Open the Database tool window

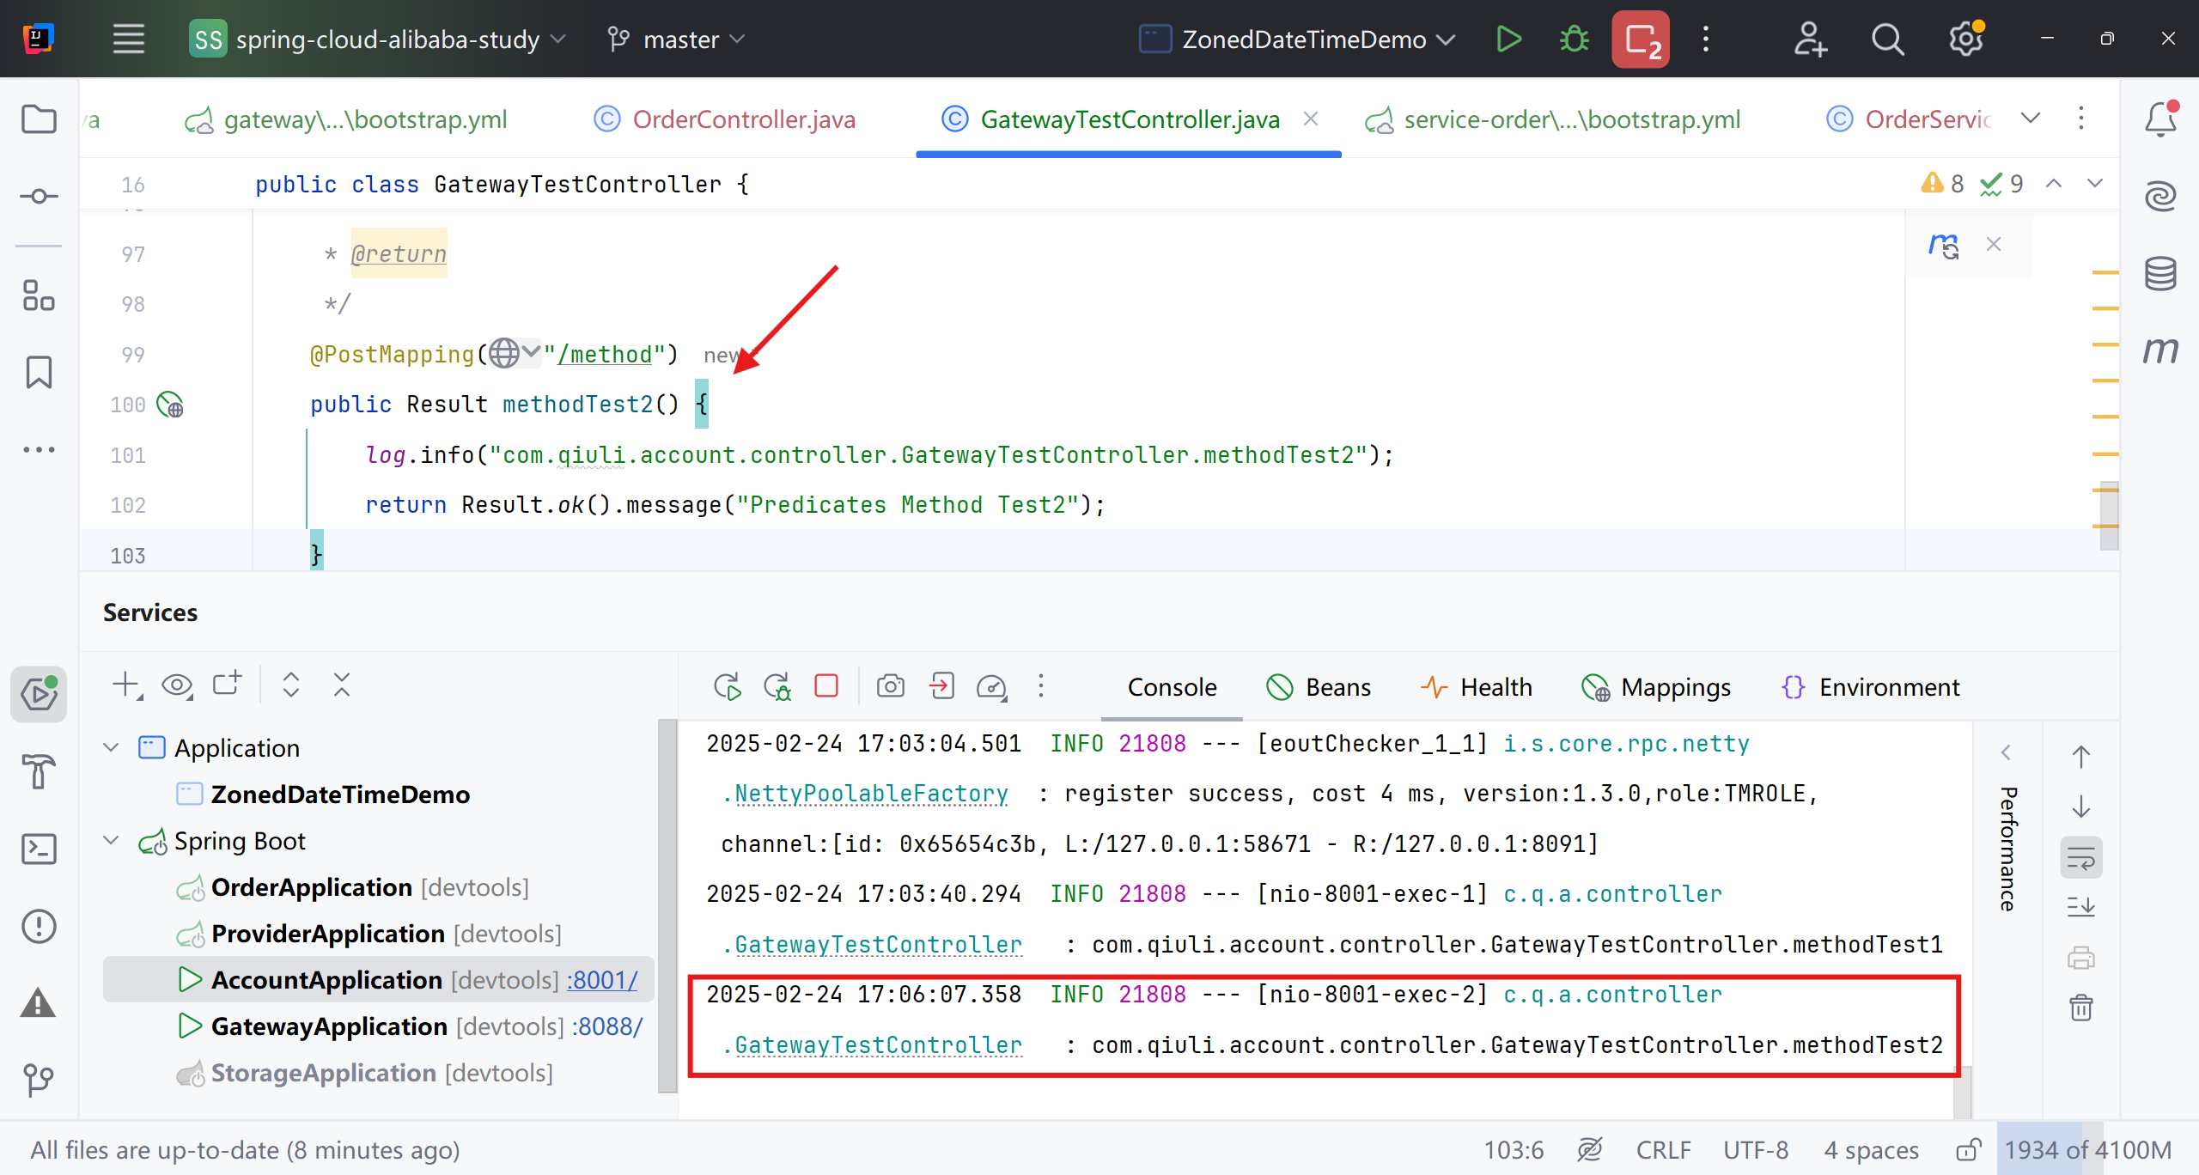point(2159,274)
